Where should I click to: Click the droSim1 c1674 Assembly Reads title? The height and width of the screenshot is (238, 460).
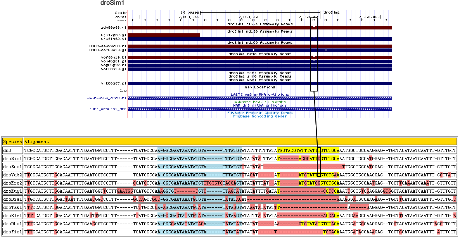[260, 24]
